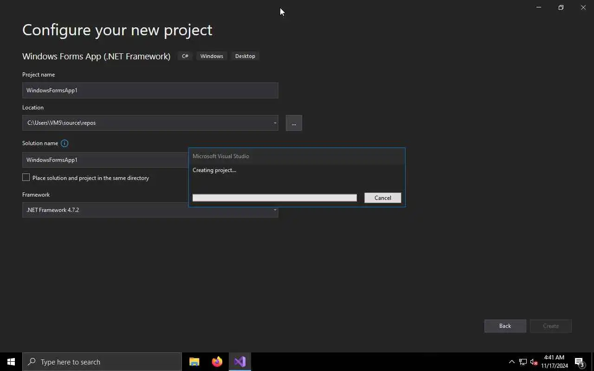
Task: Open the Windows Start menu
Action: (x=11, y=362)
